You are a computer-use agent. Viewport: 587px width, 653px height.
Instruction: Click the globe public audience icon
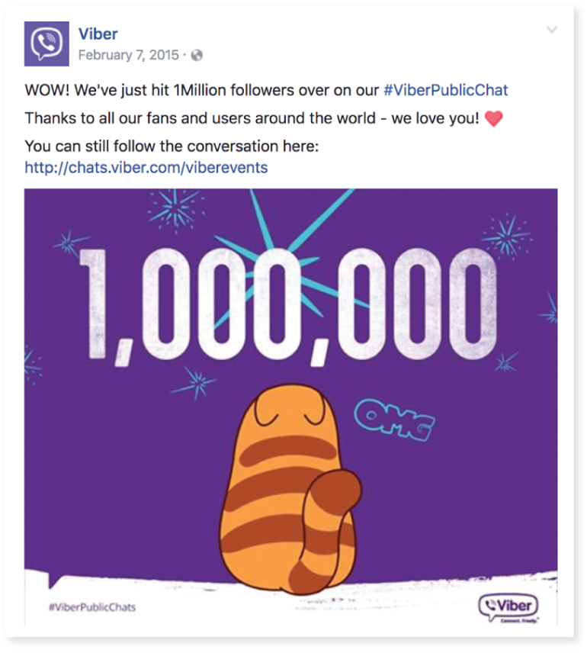point(197,55)
